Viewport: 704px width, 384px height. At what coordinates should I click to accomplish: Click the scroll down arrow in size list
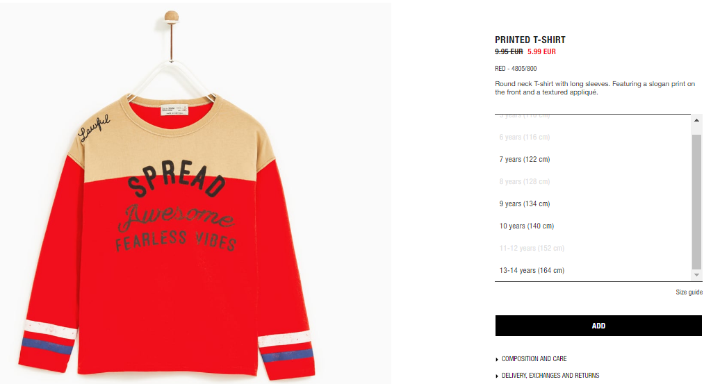(x=696, y=275)
